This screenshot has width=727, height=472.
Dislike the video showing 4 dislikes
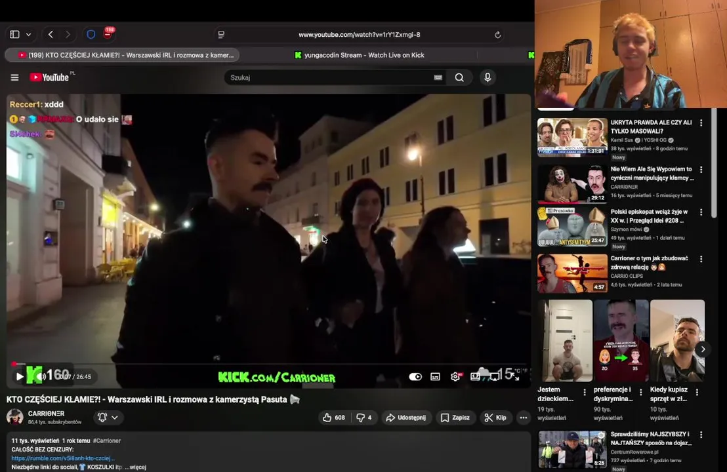point(364,418)
